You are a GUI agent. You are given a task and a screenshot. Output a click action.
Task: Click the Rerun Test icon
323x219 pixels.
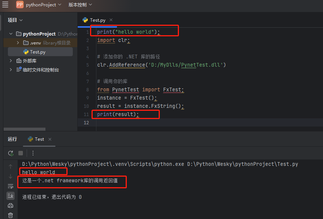tap(11, 153)
